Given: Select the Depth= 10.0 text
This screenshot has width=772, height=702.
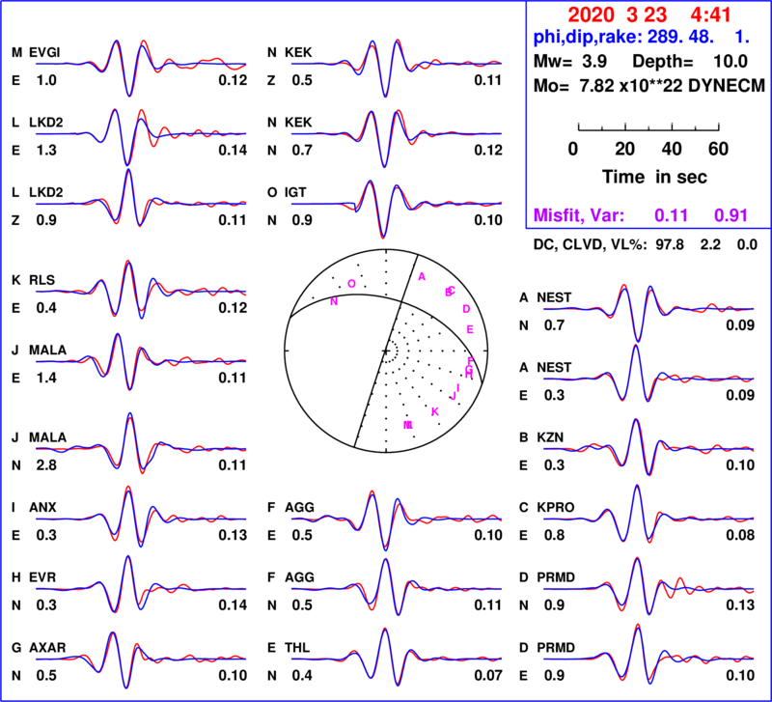Looking at the screenshot, I should [x=690, y=62].
